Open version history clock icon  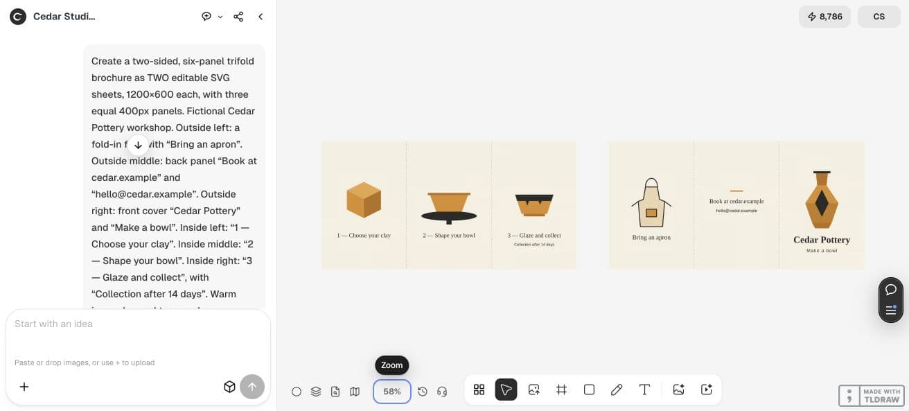tap(423, 392)
